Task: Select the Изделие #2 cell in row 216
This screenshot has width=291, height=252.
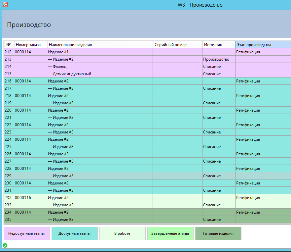Action: [100, 81]
